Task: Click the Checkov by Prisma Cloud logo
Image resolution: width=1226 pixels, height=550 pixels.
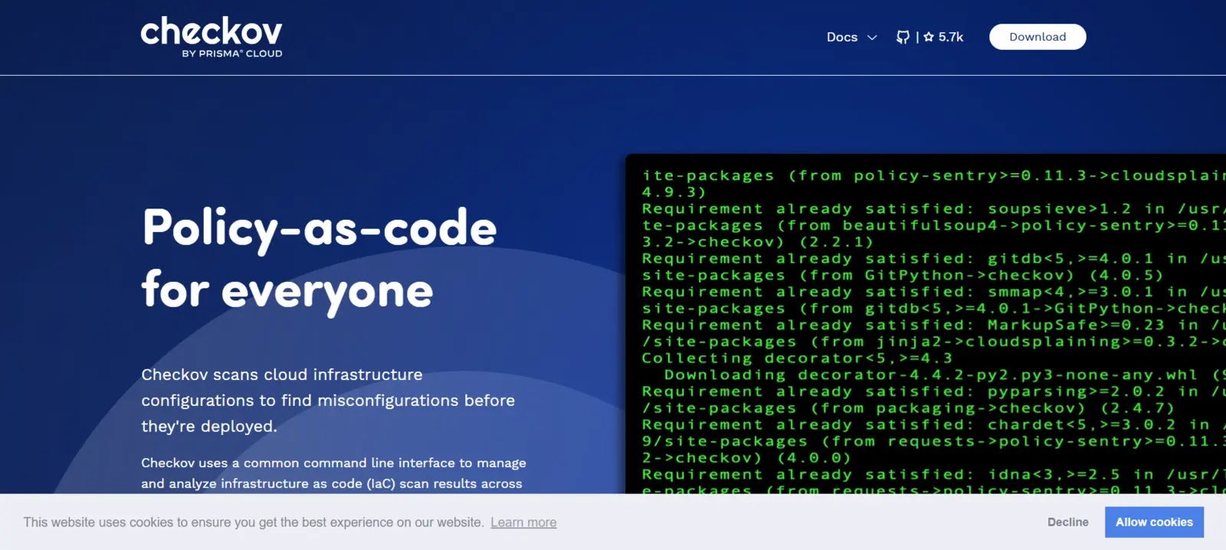Action: pyautogui.click(x=211, y=37)
